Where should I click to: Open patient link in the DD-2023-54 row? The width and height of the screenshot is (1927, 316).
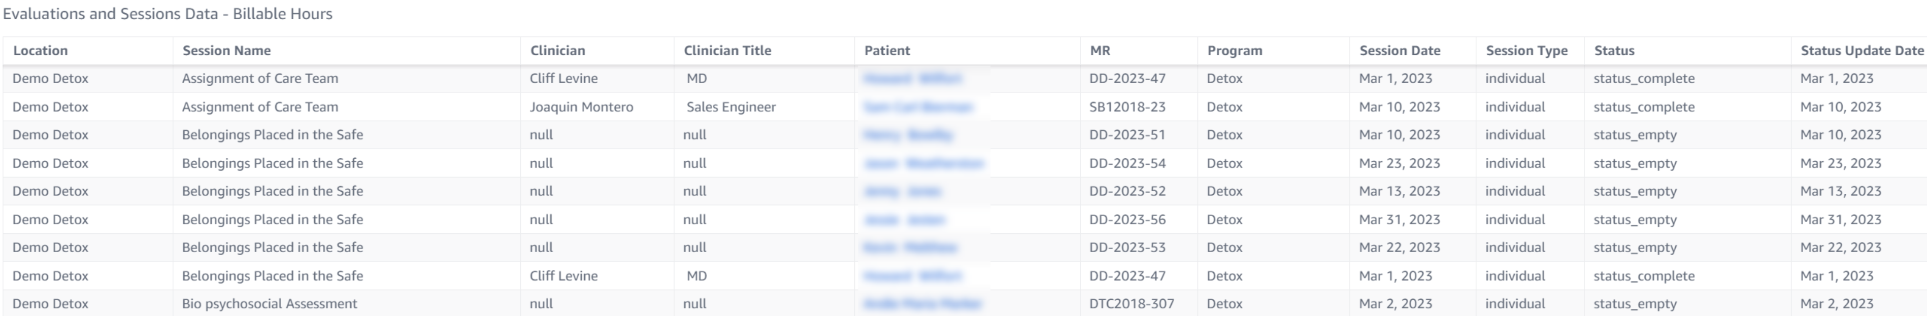tap(924, 164)
